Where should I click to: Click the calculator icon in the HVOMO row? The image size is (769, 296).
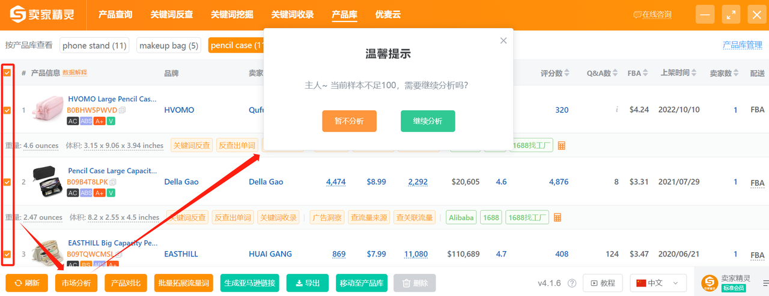(x=562, y=146)
